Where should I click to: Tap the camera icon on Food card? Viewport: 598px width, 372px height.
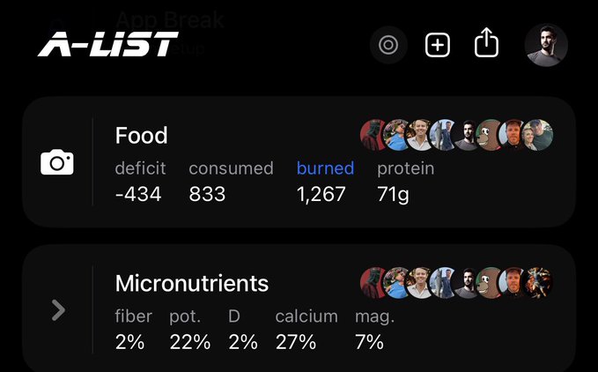[57, 163]
